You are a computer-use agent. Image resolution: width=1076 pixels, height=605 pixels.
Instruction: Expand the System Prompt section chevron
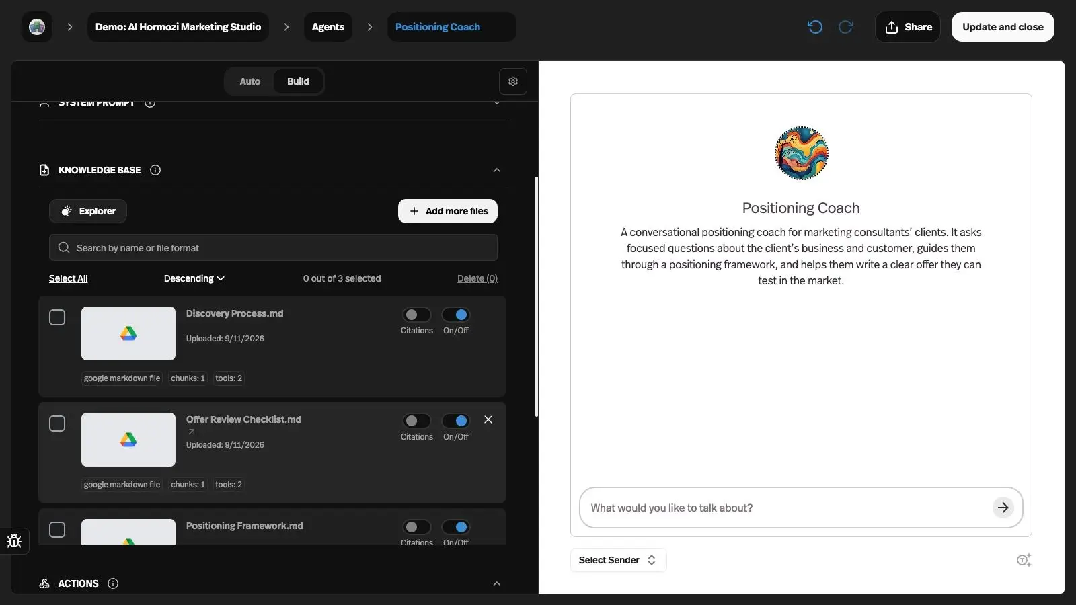click(x=497, y=103)
